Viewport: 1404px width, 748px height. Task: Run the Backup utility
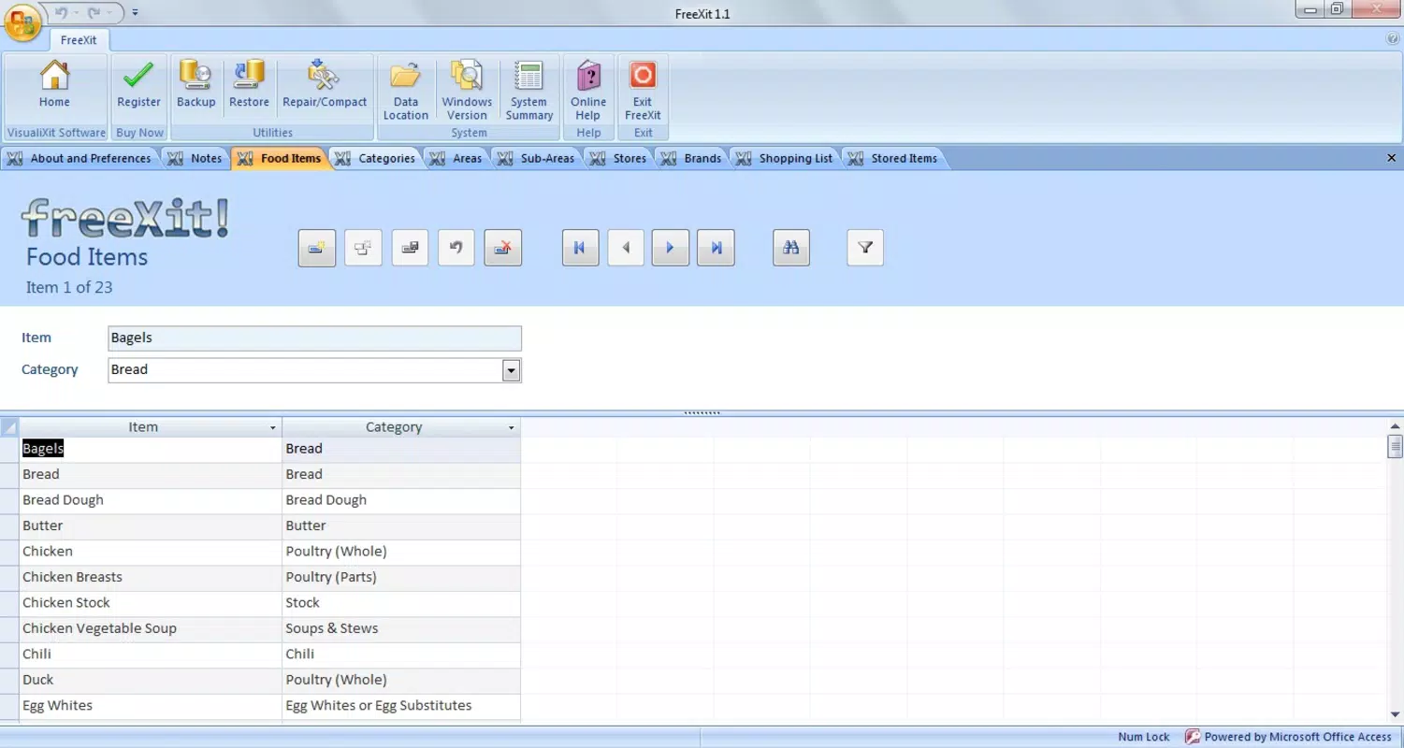click(195, 86)
